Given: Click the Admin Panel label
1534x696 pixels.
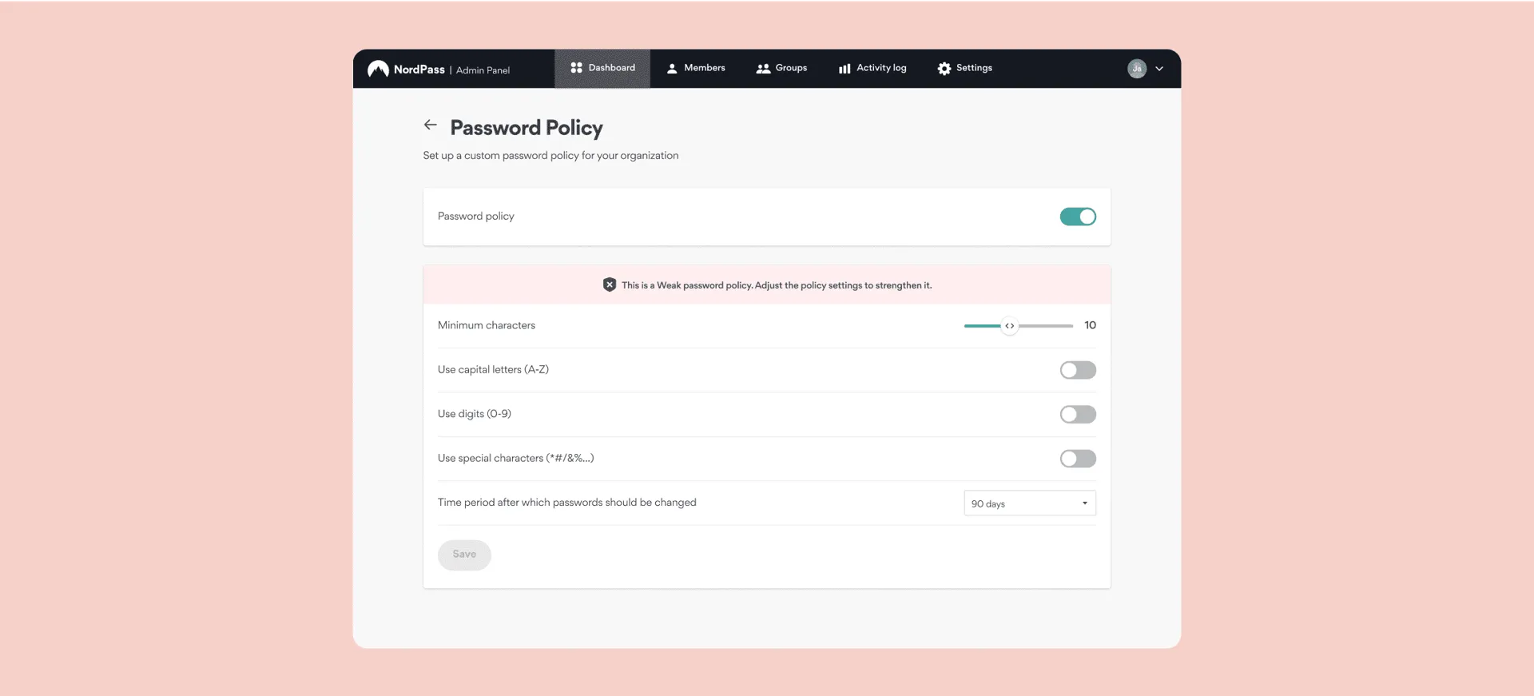Looking at the screenshot, I should pos(483,70).
